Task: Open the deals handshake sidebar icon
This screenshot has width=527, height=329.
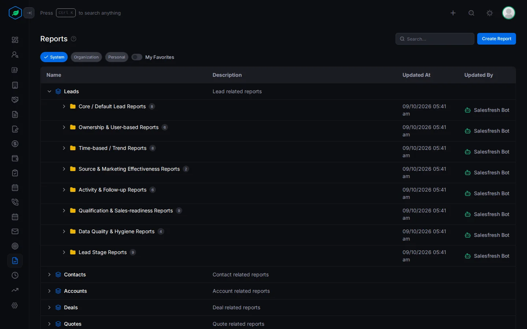Action: pyautogui.click(x=15, y=100)
